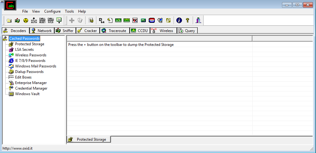Click the open folder toolbar icon
The image size is (316, 153).
tap(9, 21)
